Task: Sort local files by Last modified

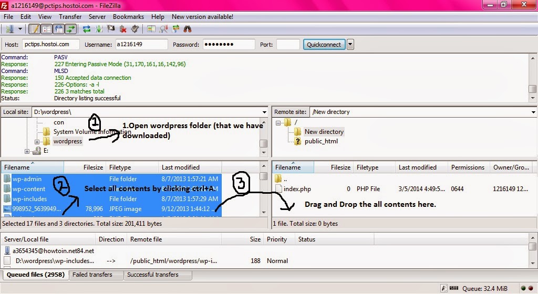Action: coord(190,167)
